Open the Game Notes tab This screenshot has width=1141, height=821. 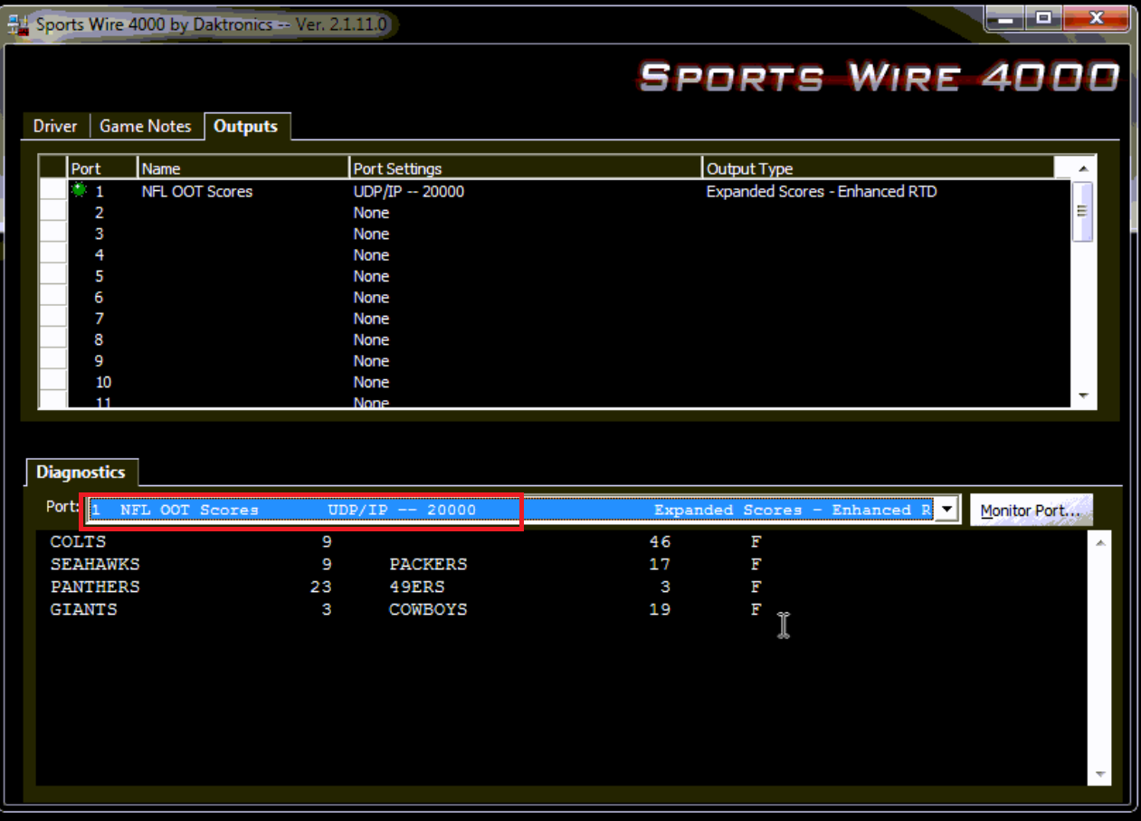pos(146,127)
